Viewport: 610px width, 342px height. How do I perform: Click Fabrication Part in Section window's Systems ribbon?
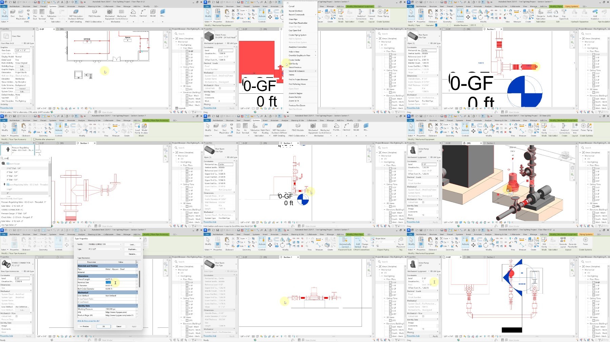click(255, 128)
